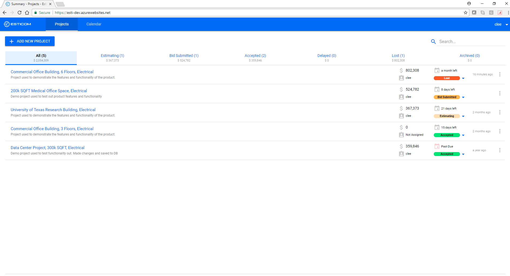Select the Bid Submitted (1) filter tab

point(184,58)
